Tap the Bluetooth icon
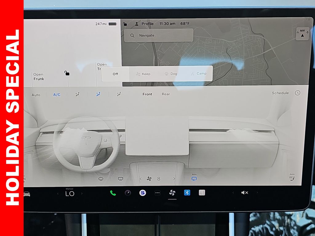Image resolution: width=315 pixels, height=236 pixels. (x=187, y=193)
